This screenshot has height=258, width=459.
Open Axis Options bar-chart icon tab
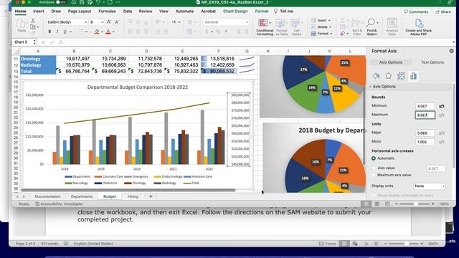[413, 76]
